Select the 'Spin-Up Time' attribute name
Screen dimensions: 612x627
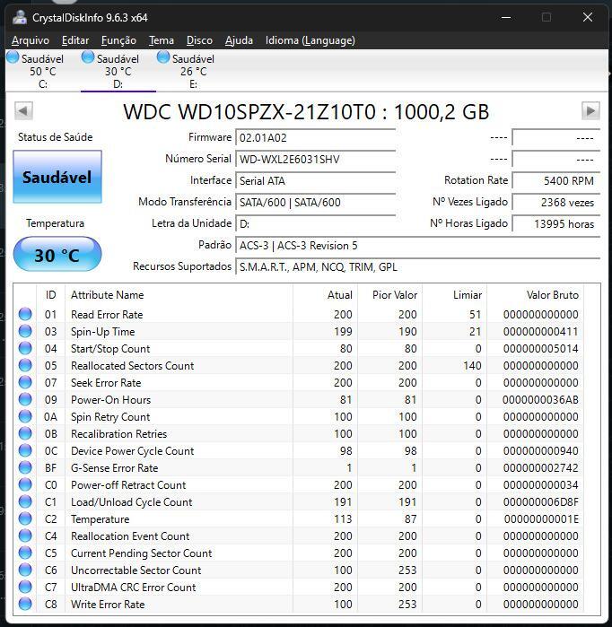pyautogui.click(x=103, y=332)
